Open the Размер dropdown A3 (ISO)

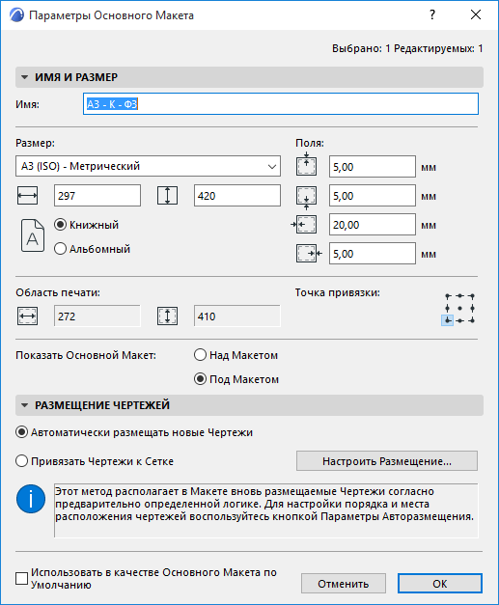click(148, 166)
